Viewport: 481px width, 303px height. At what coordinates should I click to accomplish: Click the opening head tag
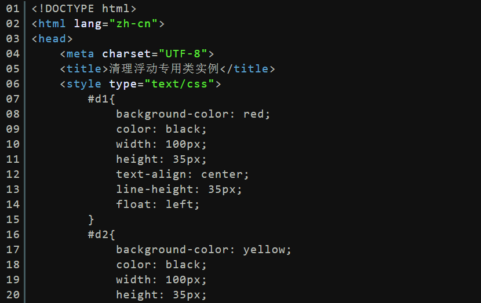52,39
